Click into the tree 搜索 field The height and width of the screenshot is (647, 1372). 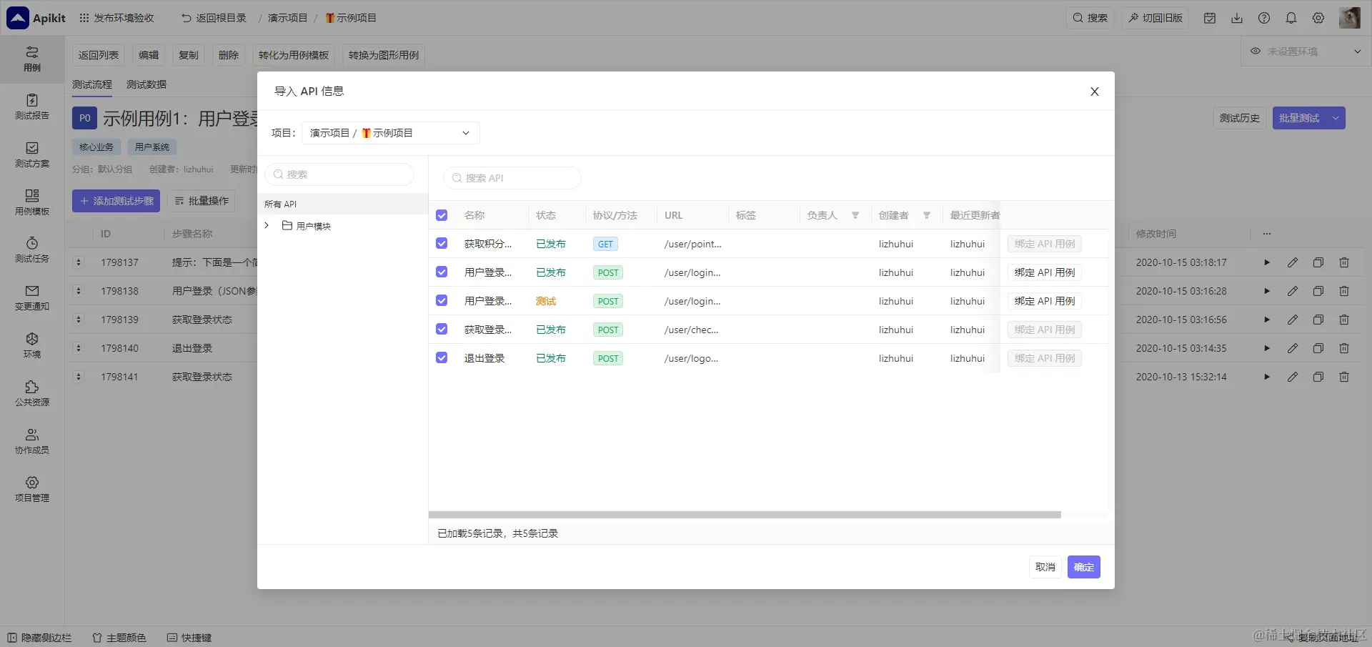[x=339, y=174]
